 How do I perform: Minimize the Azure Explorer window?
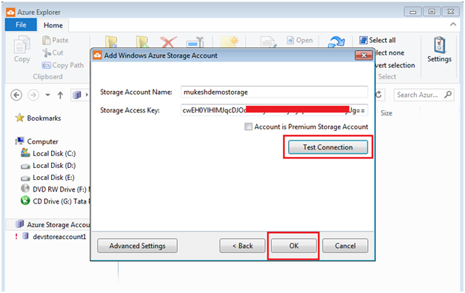pyautogui.click(x=412, y=12)
